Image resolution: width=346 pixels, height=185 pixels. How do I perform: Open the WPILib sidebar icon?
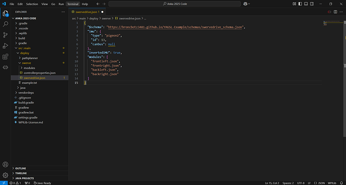pos(6,67)
